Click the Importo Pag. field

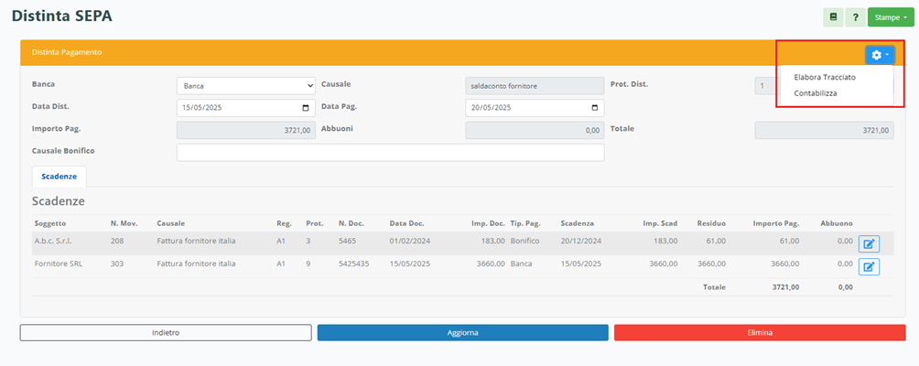point(245,131)
